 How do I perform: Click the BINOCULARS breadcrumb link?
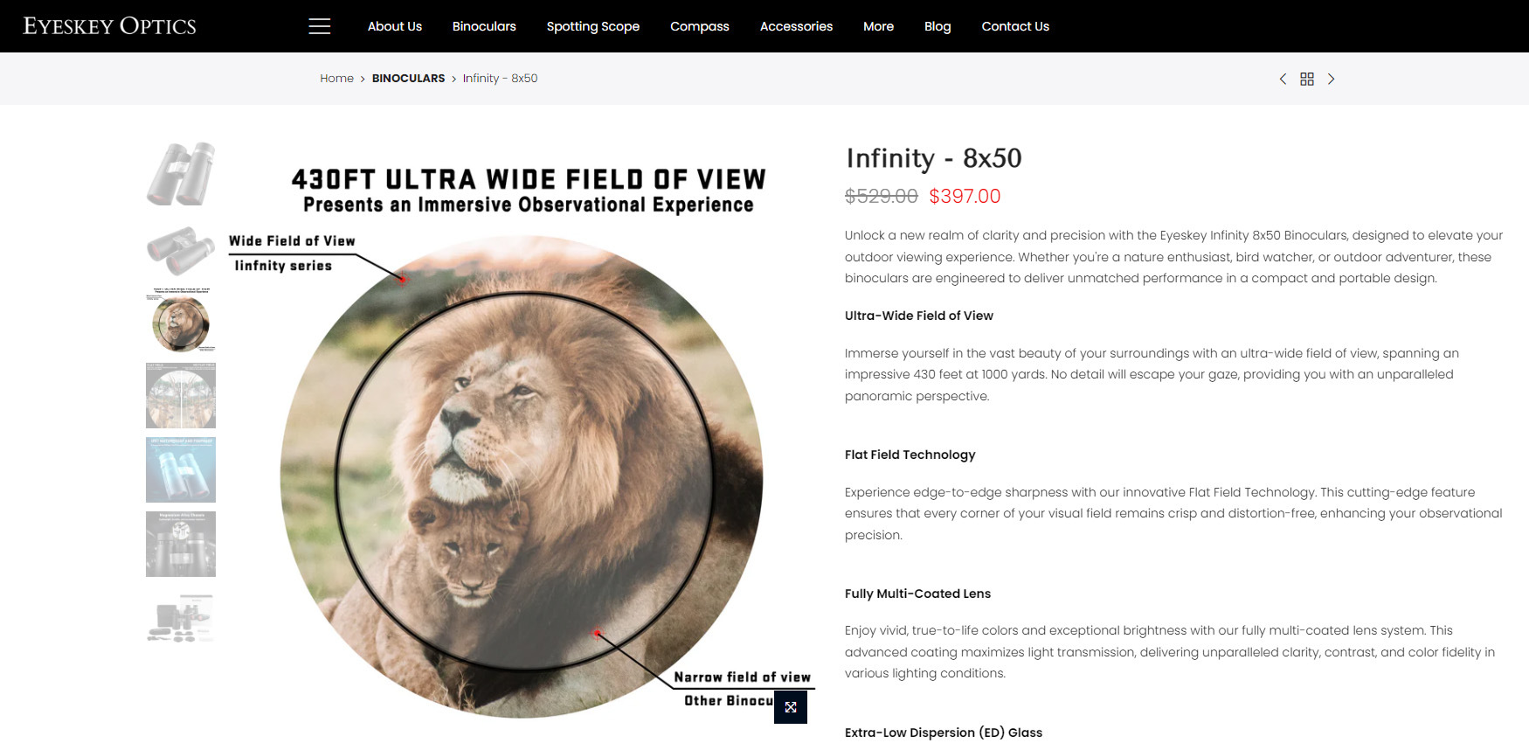(x=408, y=79)
